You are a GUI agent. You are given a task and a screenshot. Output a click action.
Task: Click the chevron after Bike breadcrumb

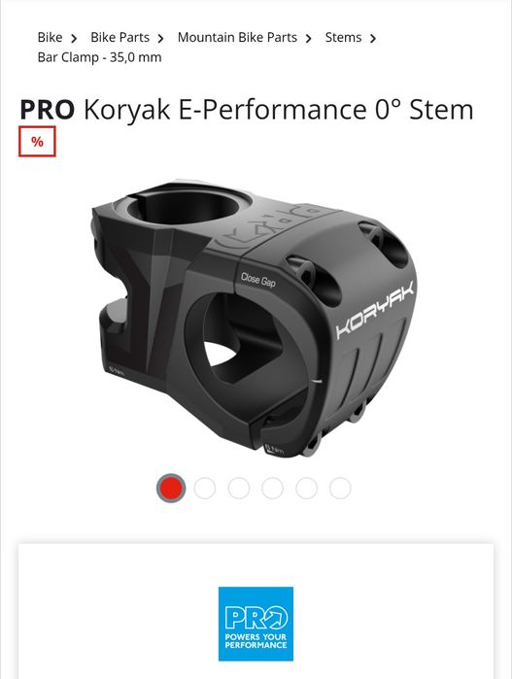click(x=74, y=39)
